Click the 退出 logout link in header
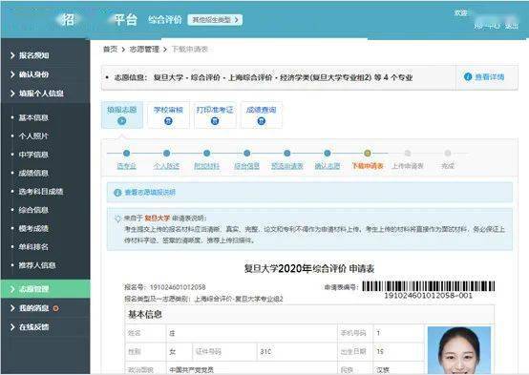The height and width of the screenshot is (375, 529). 511,27
